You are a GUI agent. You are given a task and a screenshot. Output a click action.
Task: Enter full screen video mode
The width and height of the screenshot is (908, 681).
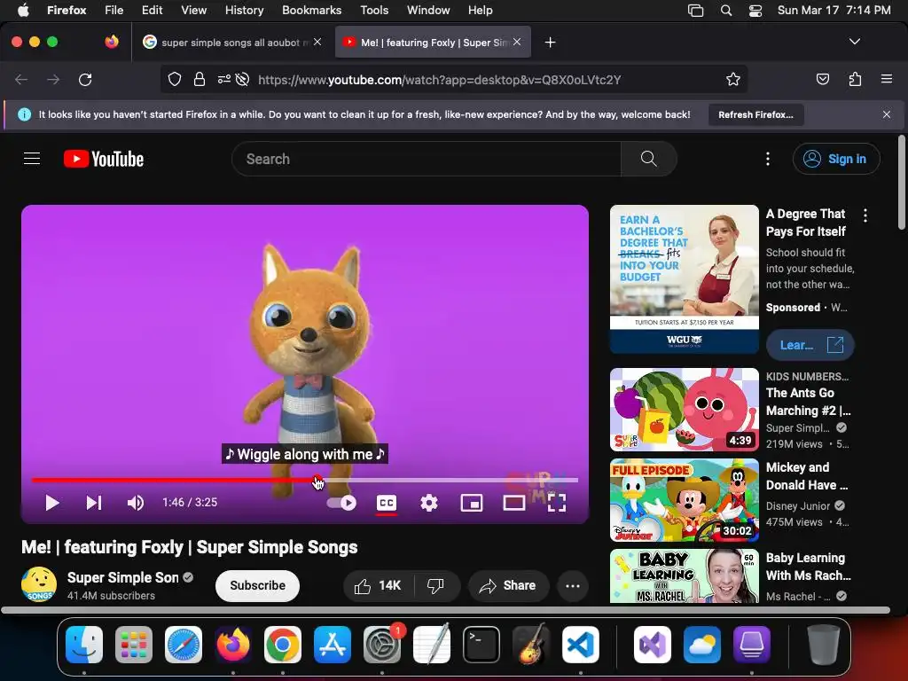pos(557,503)
